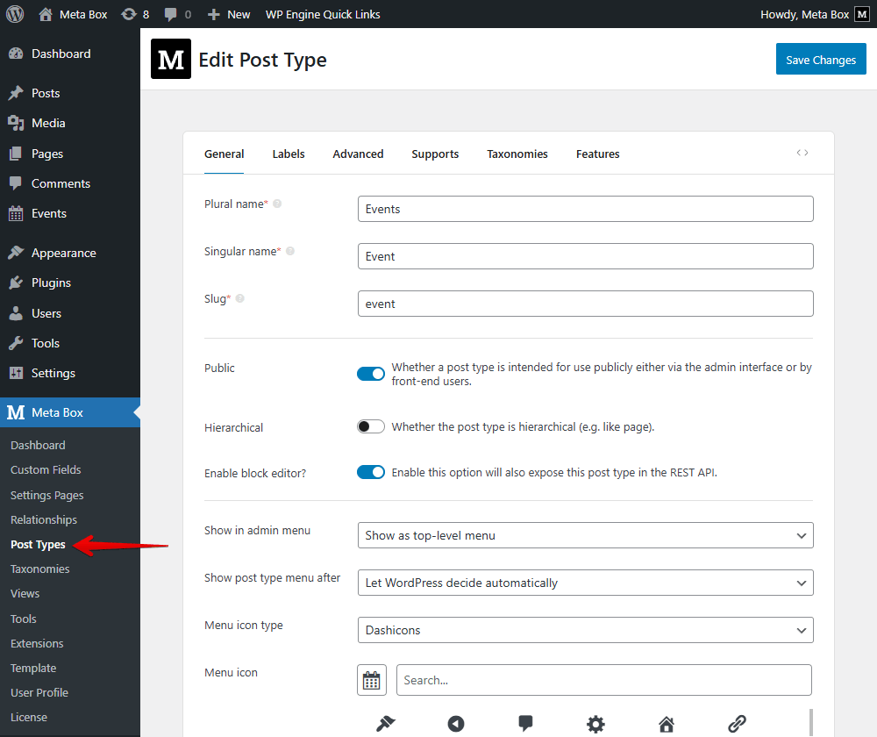Choose the house dashicon

point(667,724)
